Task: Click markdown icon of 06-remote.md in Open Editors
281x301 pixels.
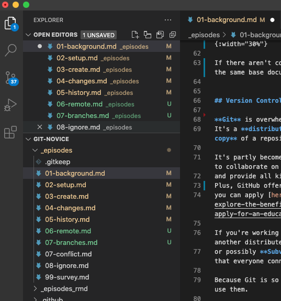Action: pyautogui.click(x=50, y=104)
